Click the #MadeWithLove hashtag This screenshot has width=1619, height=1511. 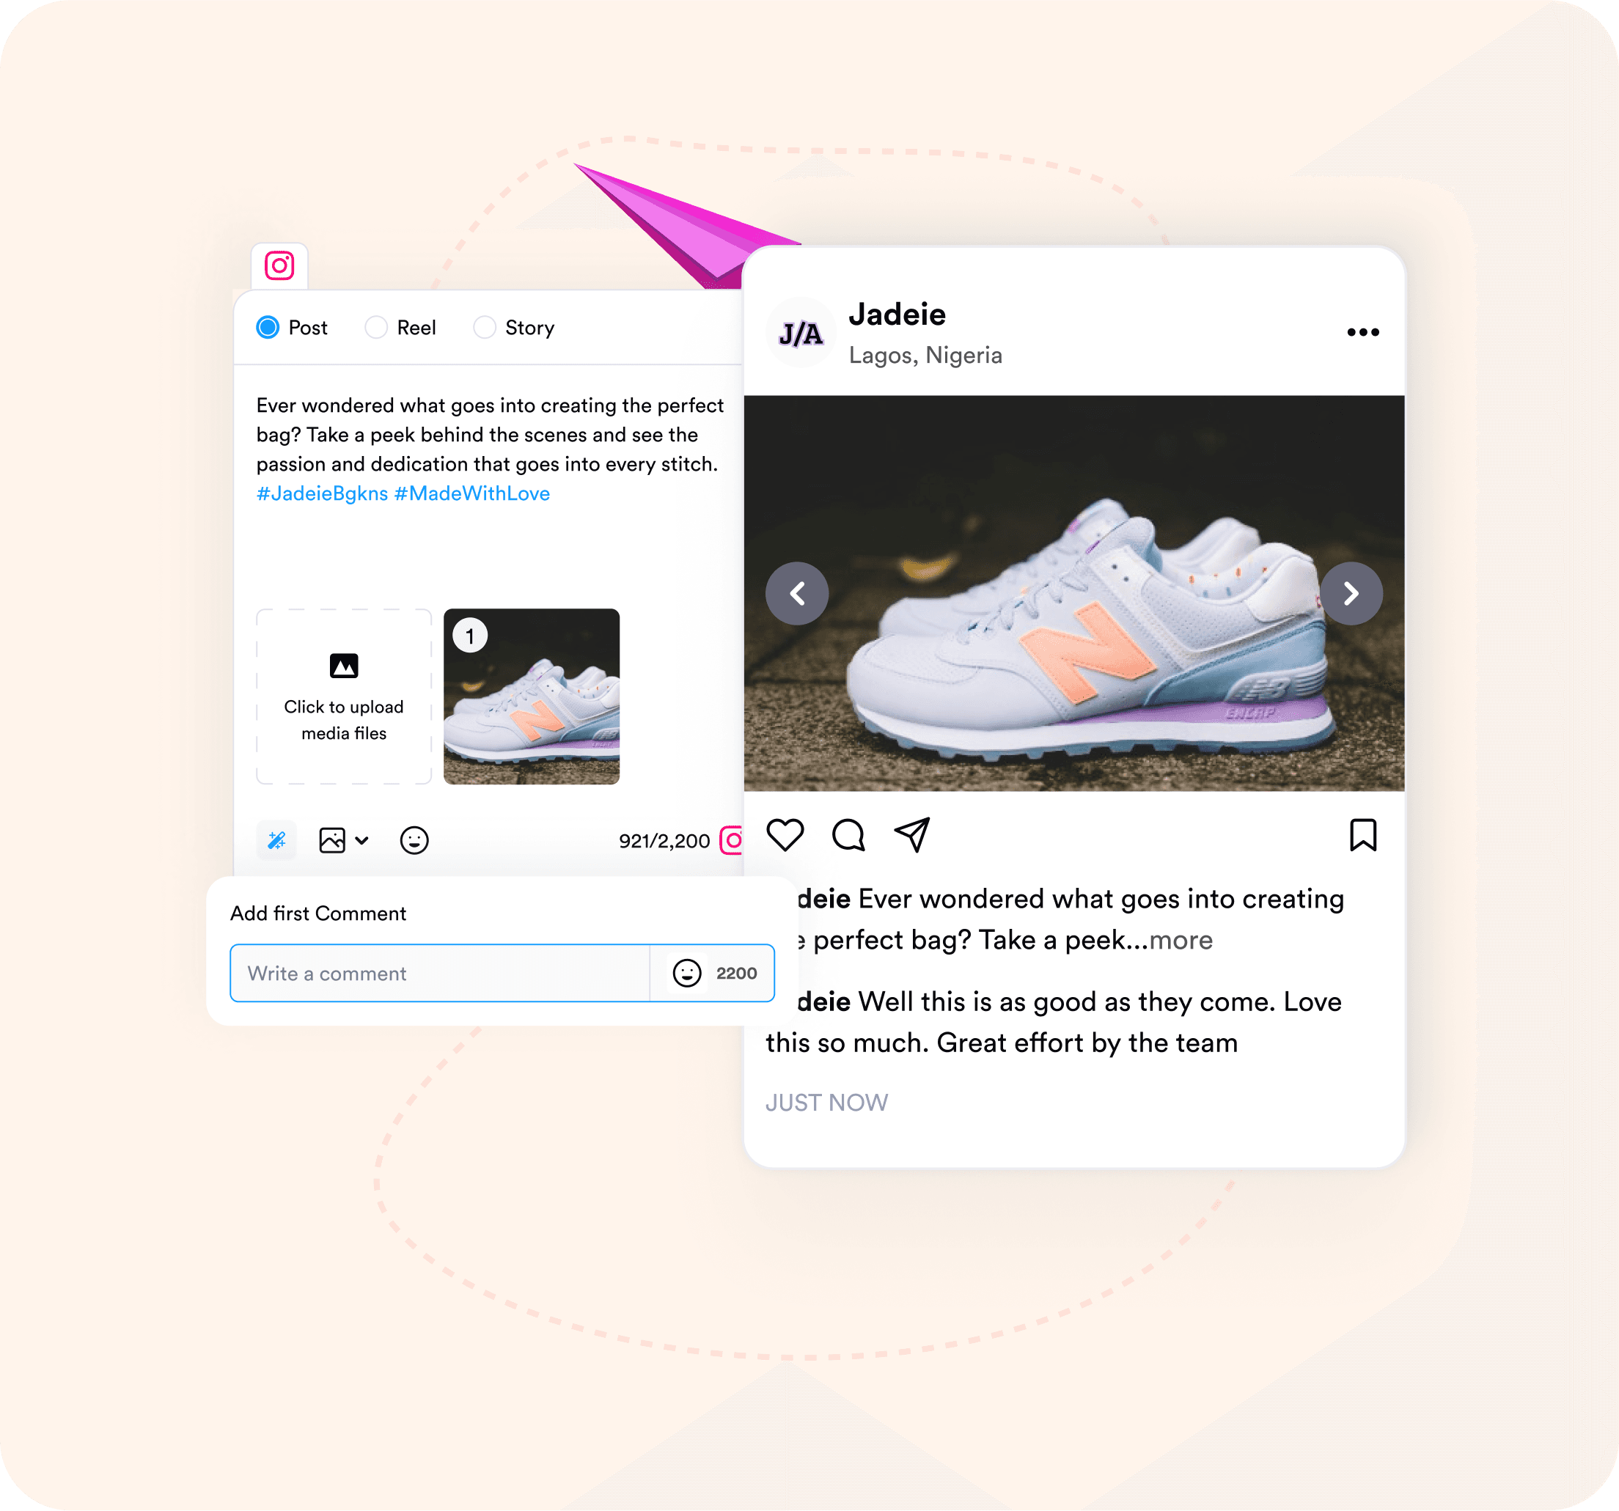471,493
